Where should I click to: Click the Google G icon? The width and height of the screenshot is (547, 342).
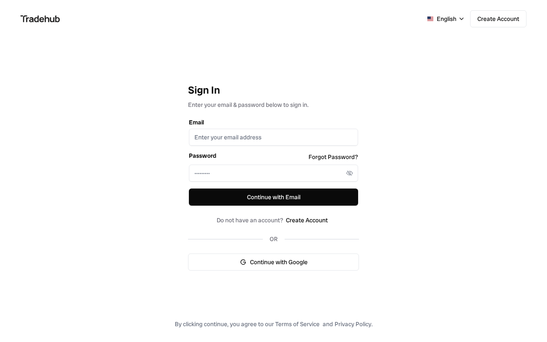243,262
